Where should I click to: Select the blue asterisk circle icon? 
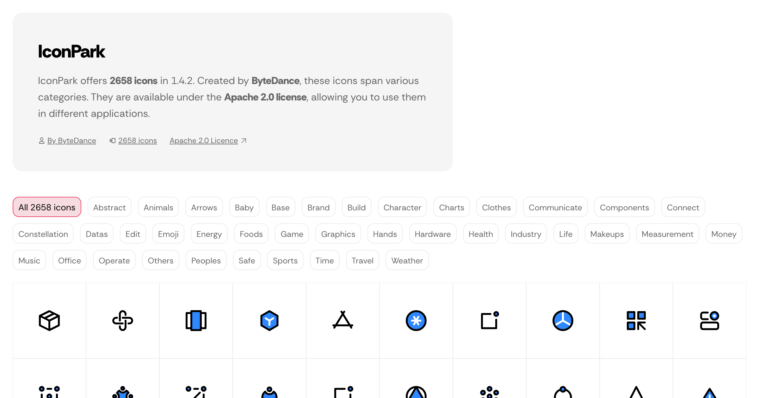coord(416,321)
